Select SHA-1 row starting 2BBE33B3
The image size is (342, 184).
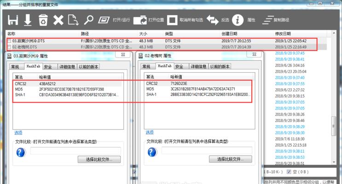click(199, 94)
